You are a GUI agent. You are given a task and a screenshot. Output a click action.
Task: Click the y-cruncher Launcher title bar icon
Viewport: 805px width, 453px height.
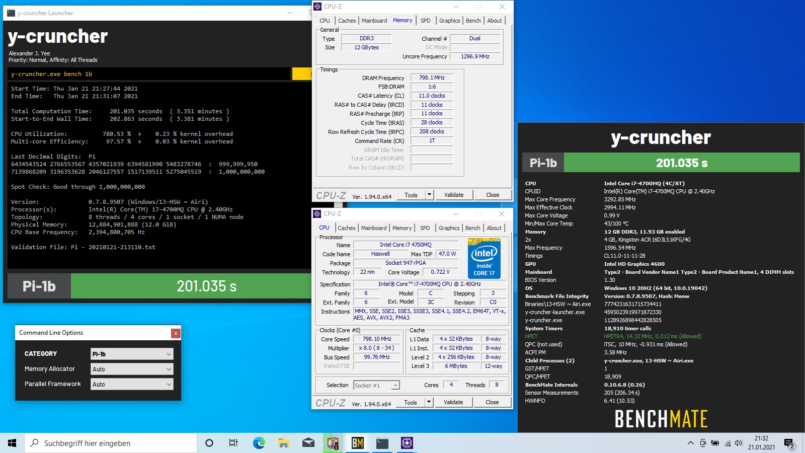click(x=11, y=13)
